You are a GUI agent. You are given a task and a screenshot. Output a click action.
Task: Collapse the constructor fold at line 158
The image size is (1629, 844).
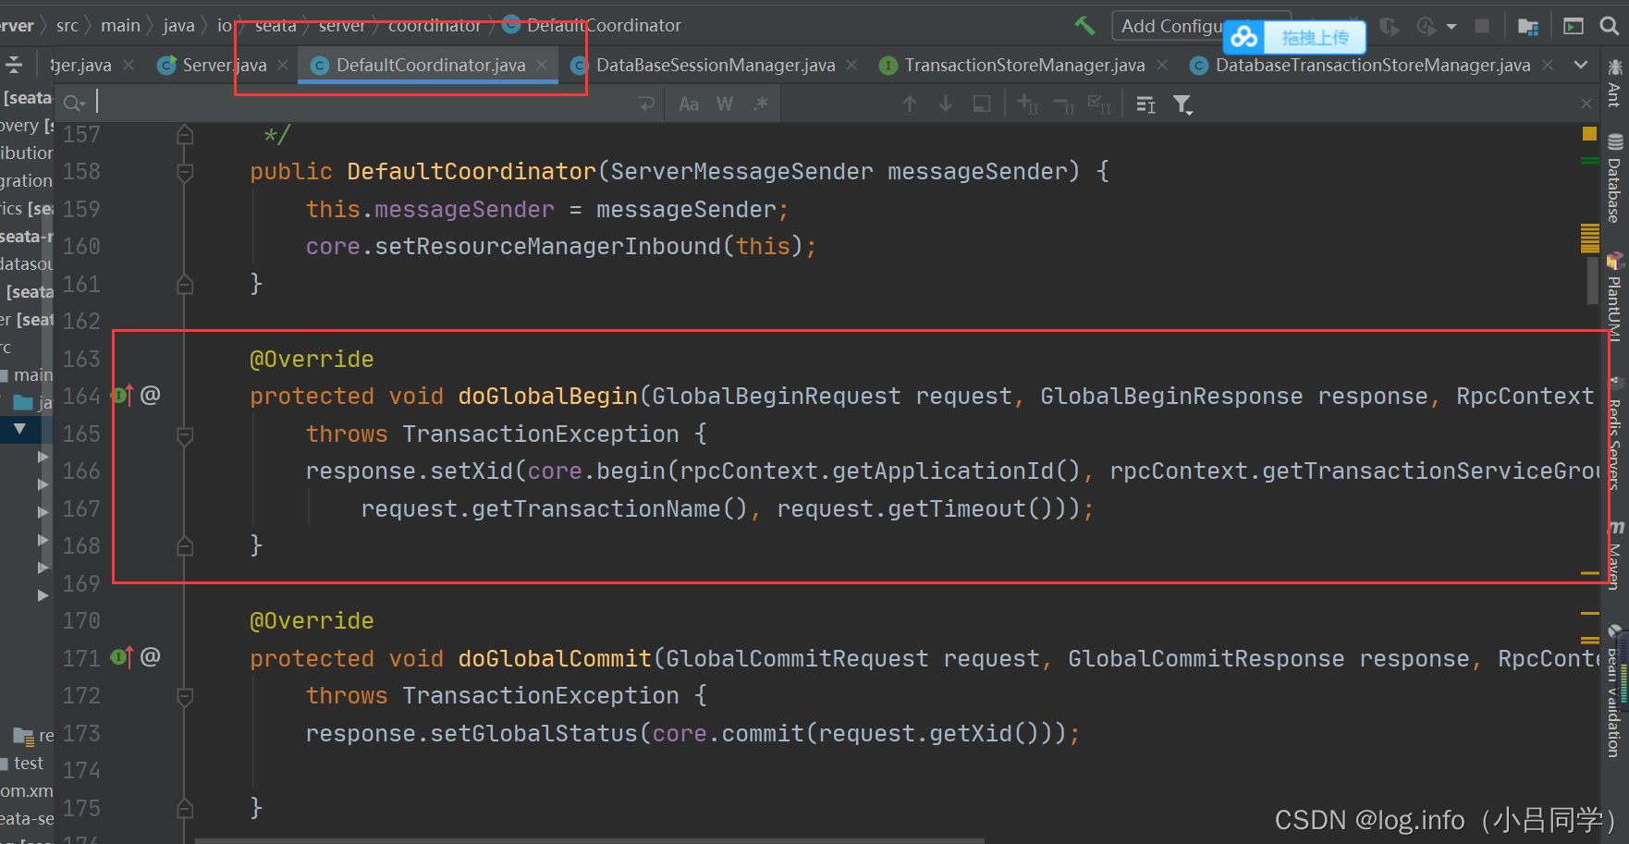[185, 172]
